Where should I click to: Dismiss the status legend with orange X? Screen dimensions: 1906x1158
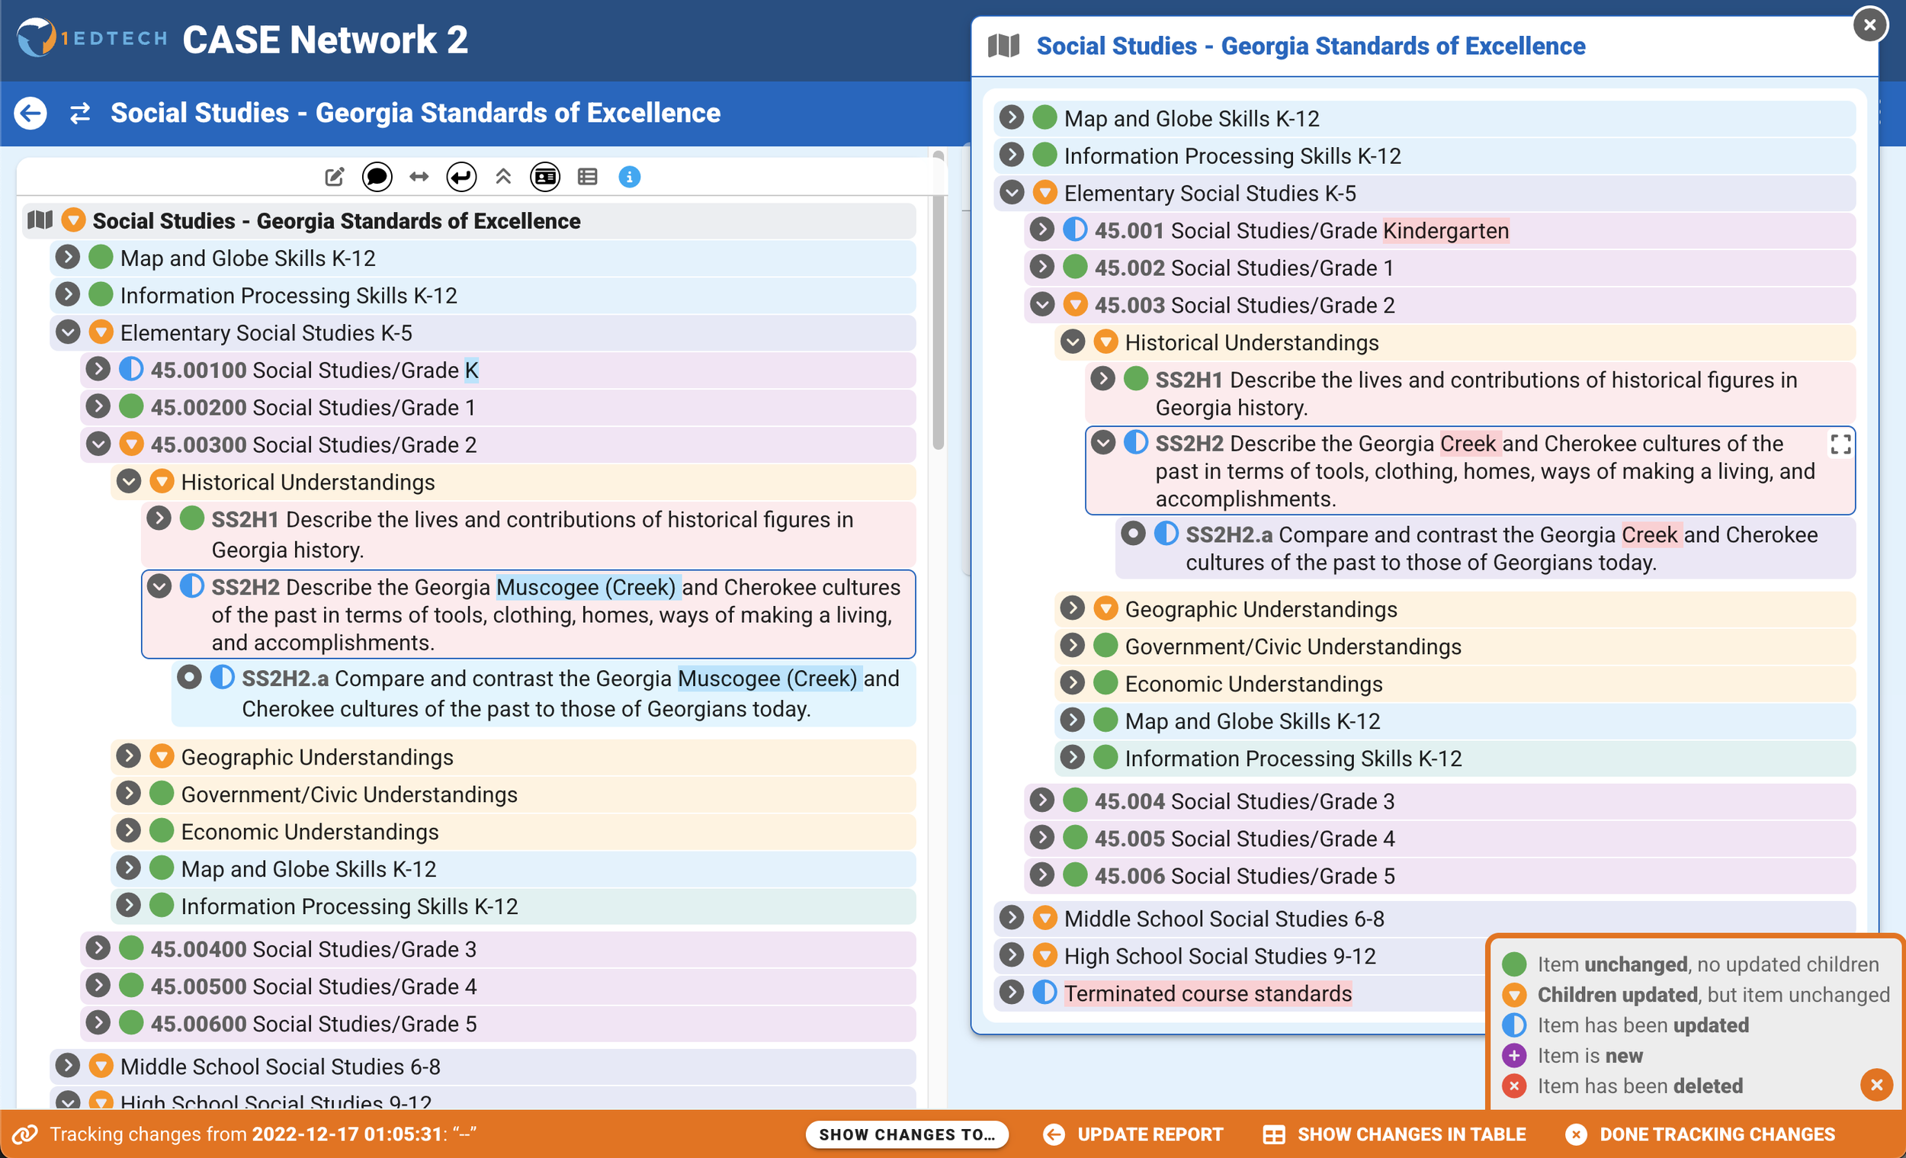1876,1086
